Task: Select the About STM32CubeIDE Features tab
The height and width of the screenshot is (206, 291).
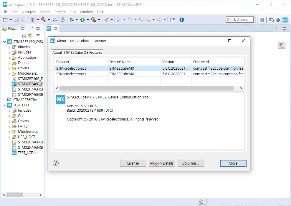Action: click(x=77, y=52)
